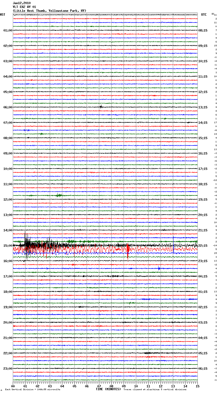Click minute 13 on the time axis

point(173,386)
